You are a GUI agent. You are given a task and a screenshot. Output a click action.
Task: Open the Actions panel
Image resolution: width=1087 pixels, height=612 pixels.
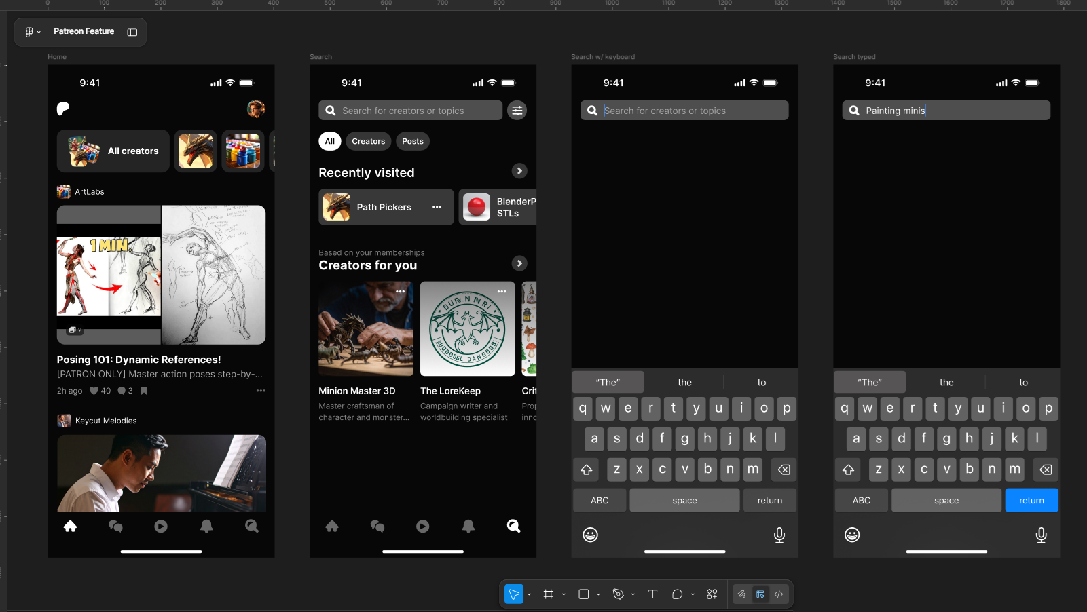coord(712,594)
